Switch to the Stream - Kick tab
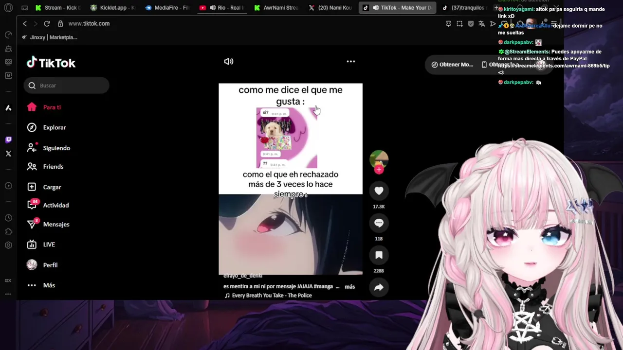This screenshot has height=350, width=623. (x=58, y=8)
